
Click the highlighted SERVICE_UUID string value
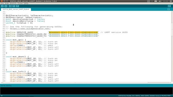pos(74,32)
